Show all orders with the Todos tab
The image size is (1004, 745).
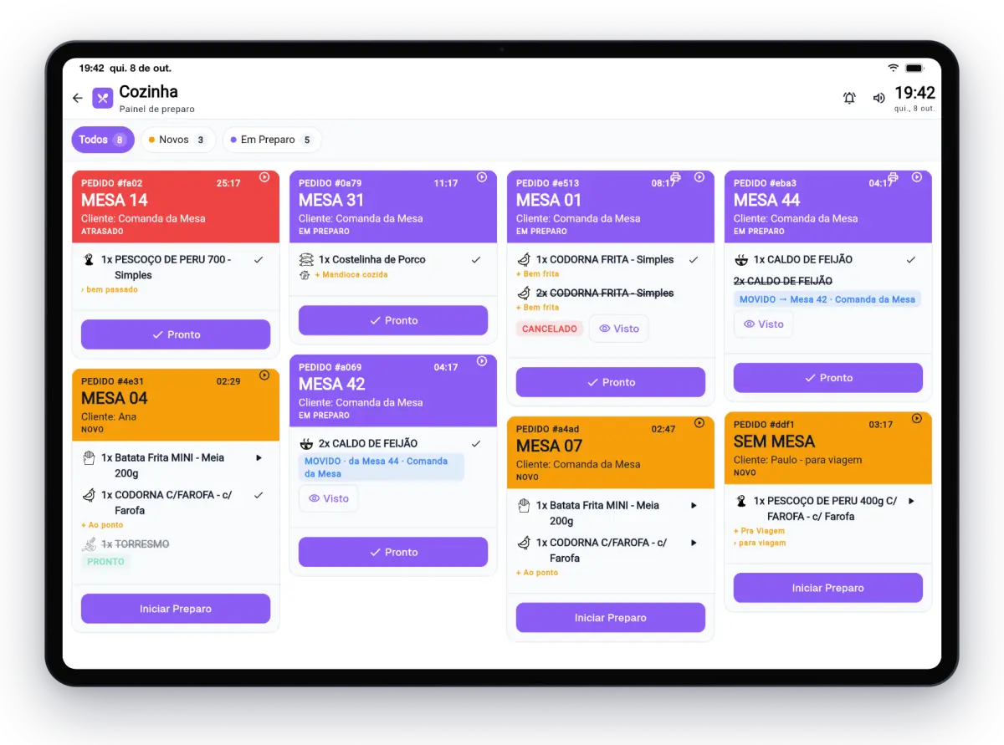103,140
